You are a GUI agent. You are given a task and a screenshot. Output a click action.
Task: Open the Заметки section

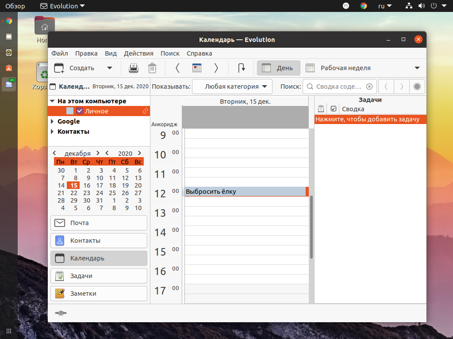coord(99,294)
